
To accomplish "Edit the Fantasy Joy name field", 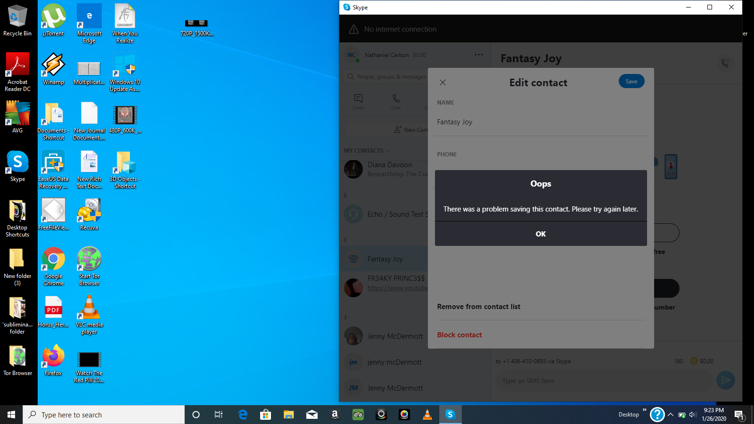I will [x=541, y=122].
